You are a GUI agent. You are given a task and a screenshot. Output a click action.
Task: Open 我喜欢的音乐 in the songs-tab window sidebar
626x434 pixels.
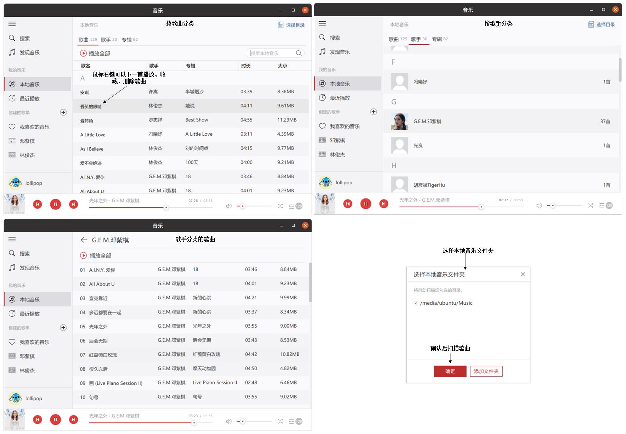[29, 127]
